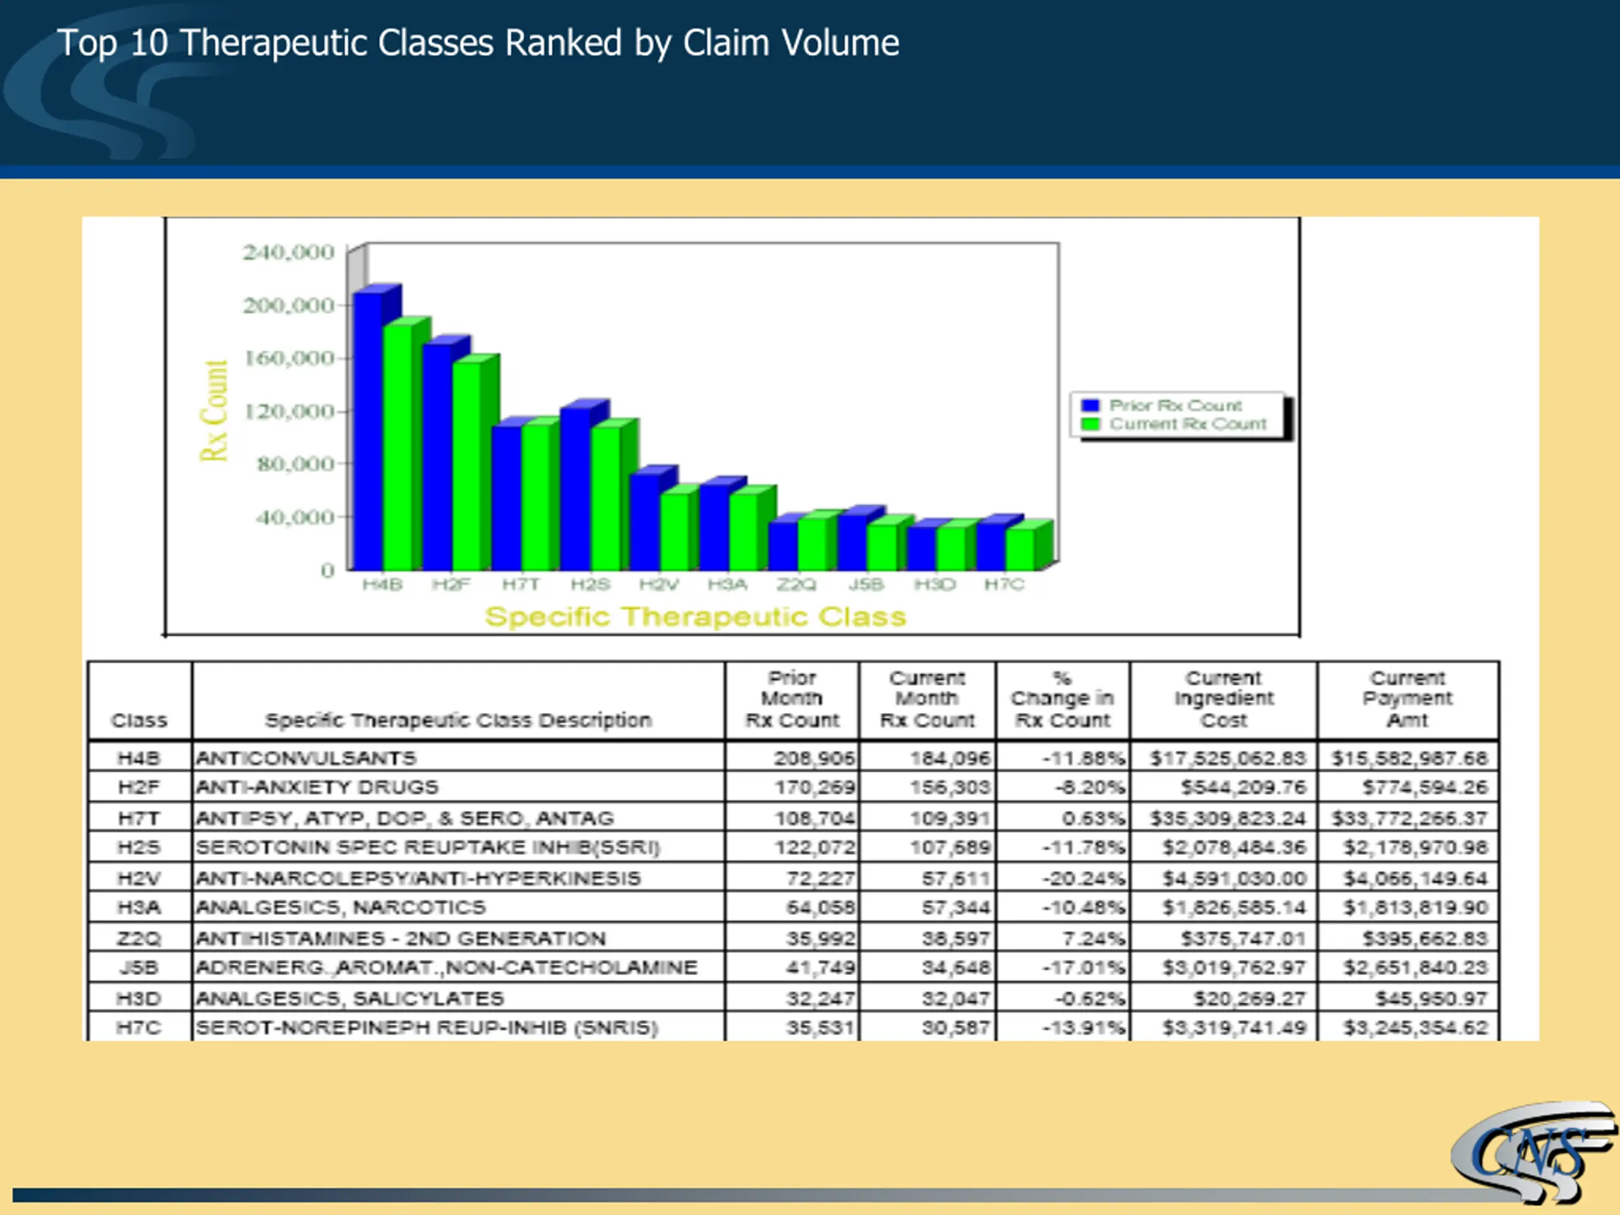Viewport: 1620px width, 1215px height.
Task: Click the 40,000 y-axis value
Action: point(295,518)
